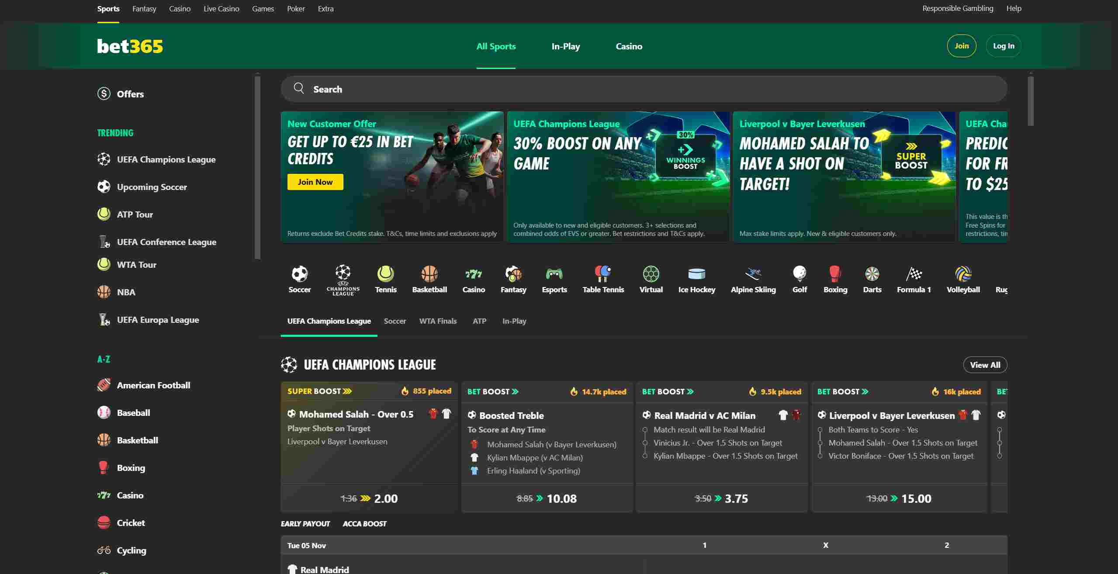1118x574 pixels.
Task: Select the ATP coupon tab
Action: [479, 321]
